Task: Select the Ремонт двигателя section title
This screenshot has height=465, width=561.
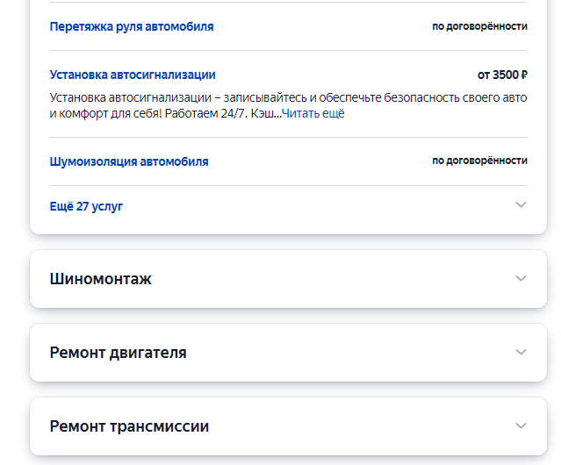Action: click(x=118, y=353)
